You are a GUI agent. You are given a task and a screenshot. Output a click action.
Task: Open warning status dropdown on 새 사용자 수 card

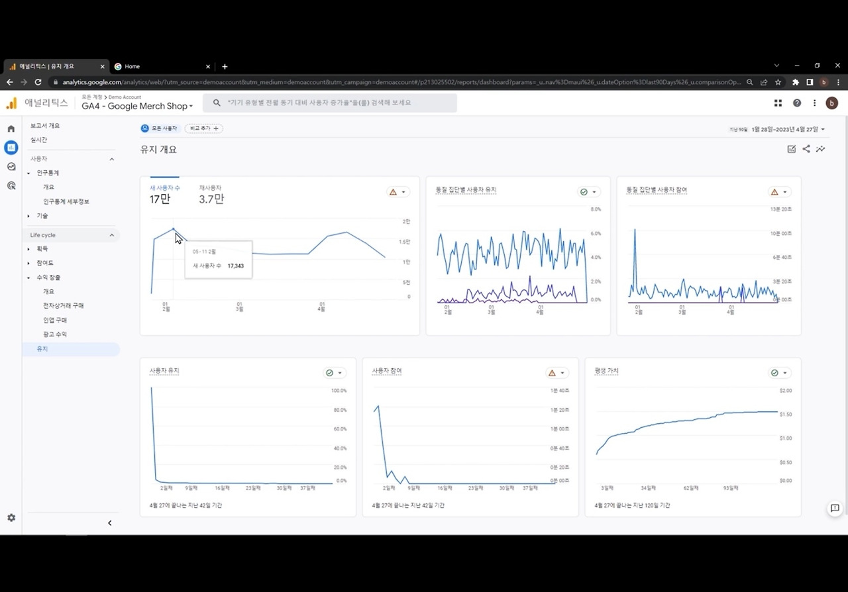coord(398,192)
